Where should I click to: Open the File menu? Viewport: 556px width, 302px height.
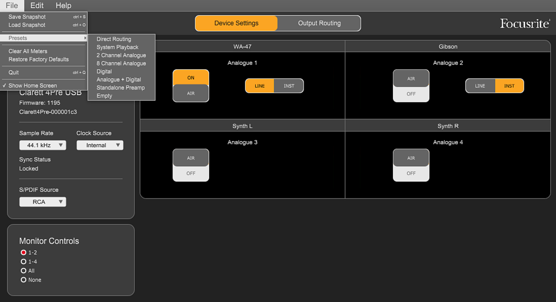[12, 6]
